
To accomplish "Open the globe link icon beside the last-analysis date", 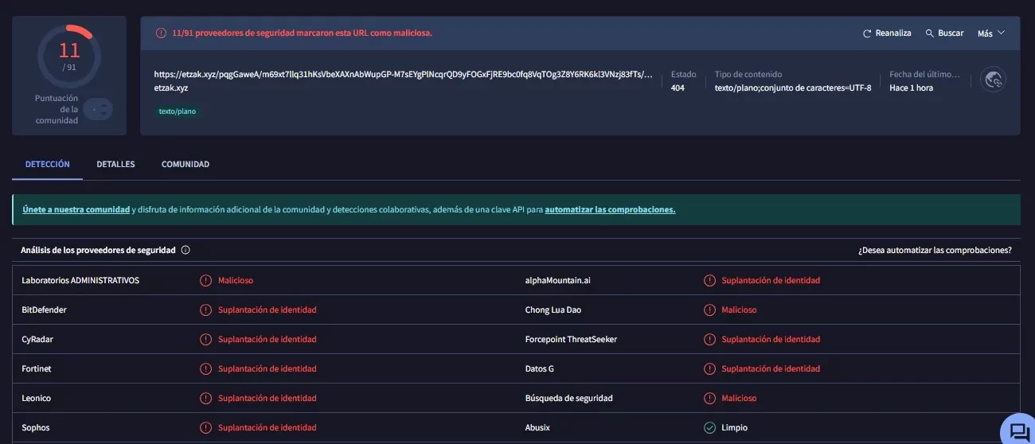I will pyautogui.click(x=993, y=80).
